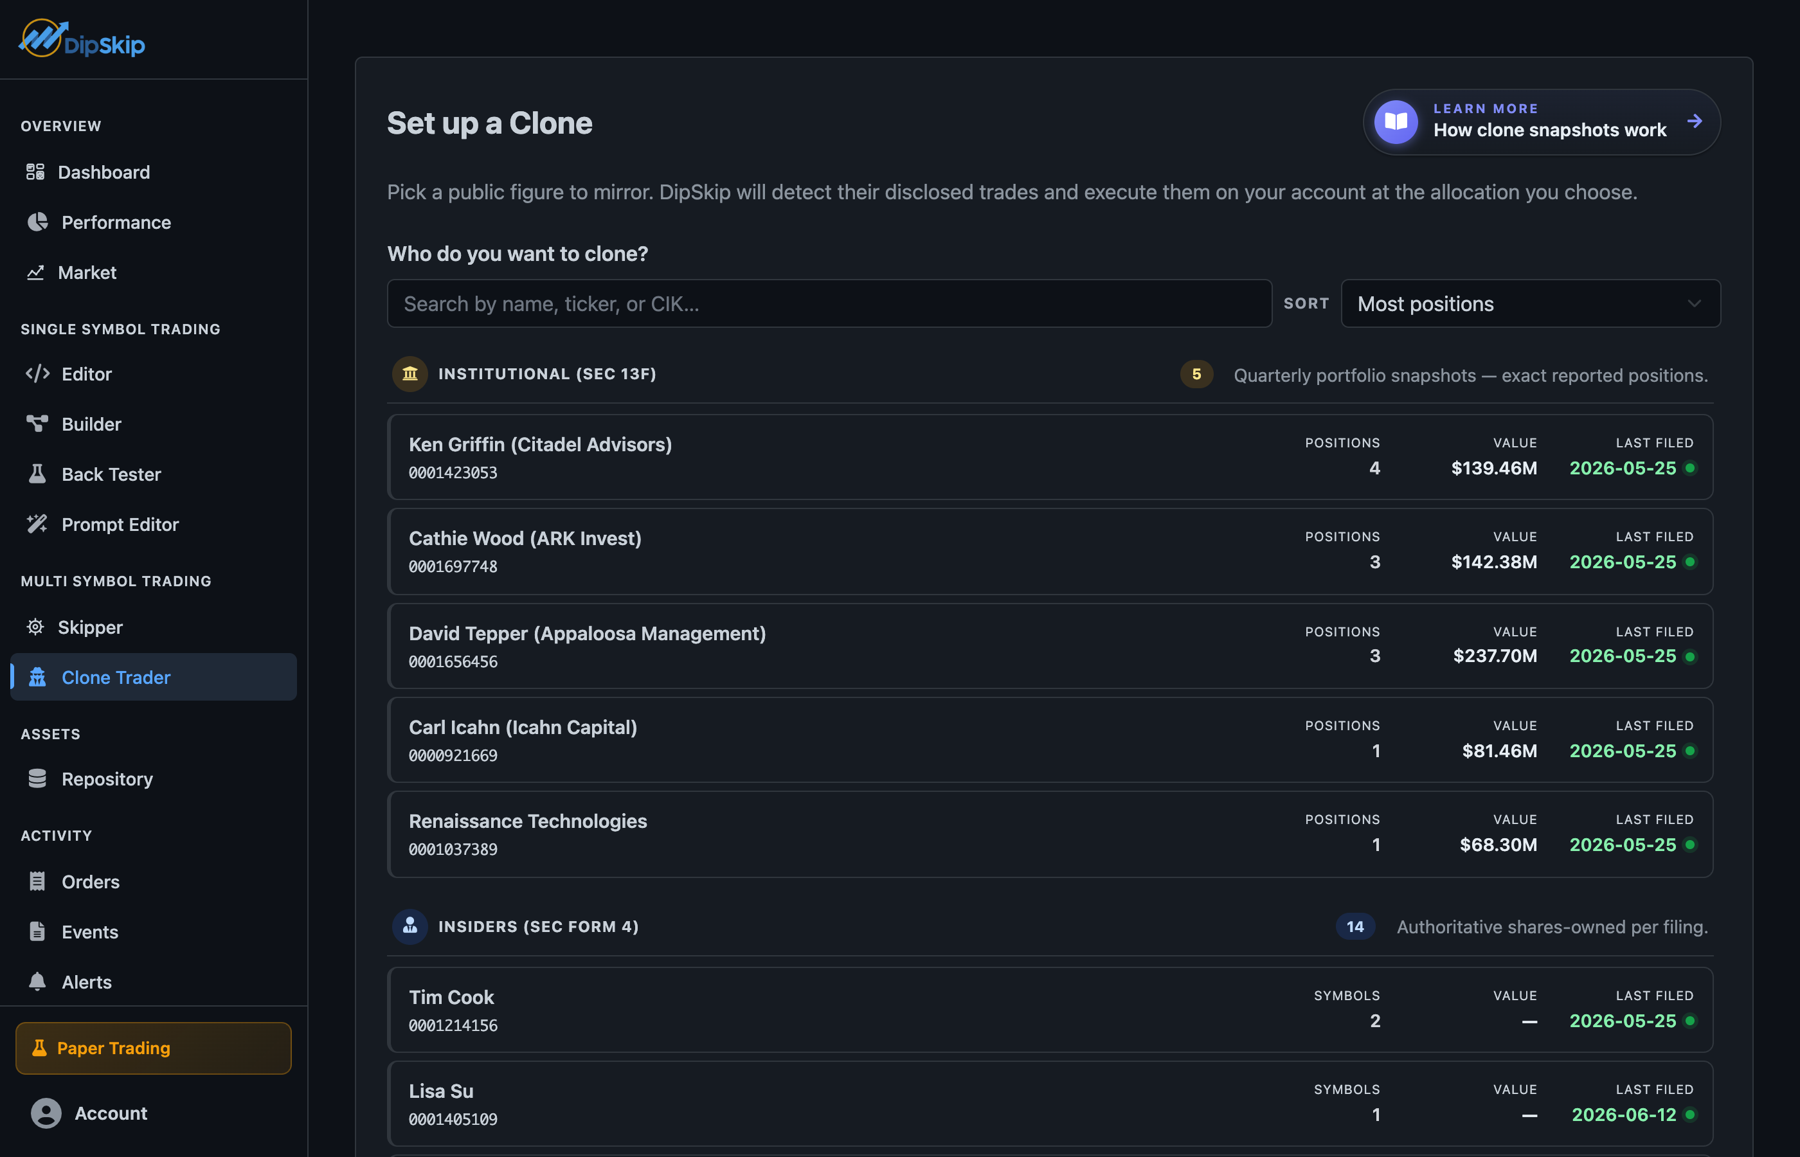Click the Set up a Clone heading
1800x1157 pixels.
[x=489, y=123]
